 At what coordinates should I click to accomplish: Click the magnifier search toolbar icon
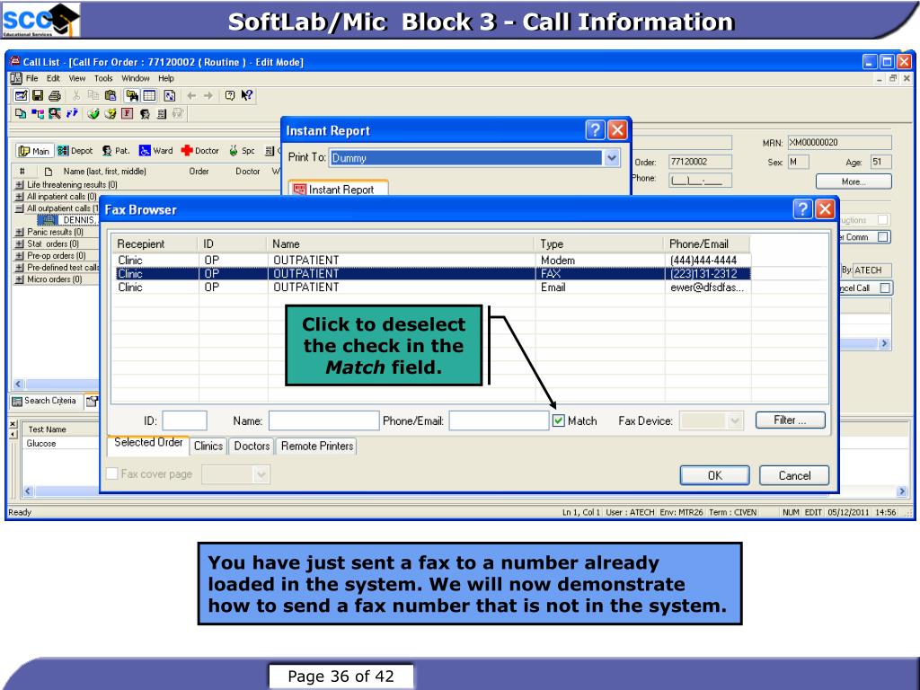pos(55,113)
